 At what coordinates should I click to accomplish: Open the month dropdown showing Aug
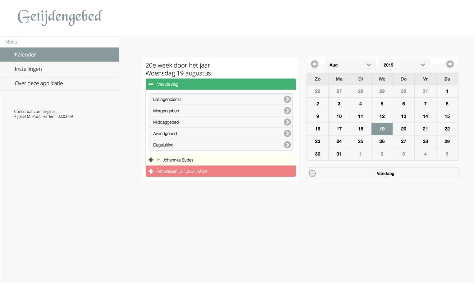350,65
